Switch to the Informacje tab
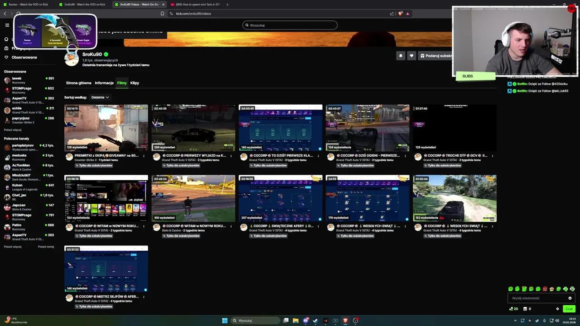Screen dimensions: 580x326 (104, 83)
